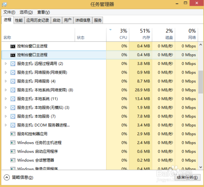Click gear icon of 服务主机: 网络服务 (4)

click(x=13, y=81)
